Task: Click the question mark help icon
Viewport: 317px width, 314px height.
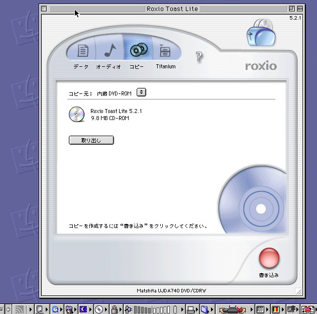Action: (199, 56)
